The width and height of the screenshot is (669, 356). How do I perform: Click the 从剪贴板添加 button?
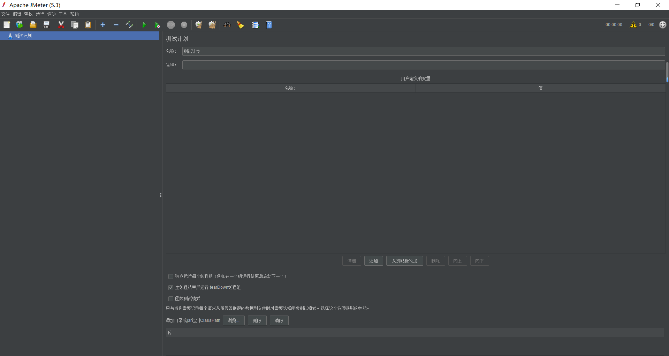pos(405,261)
